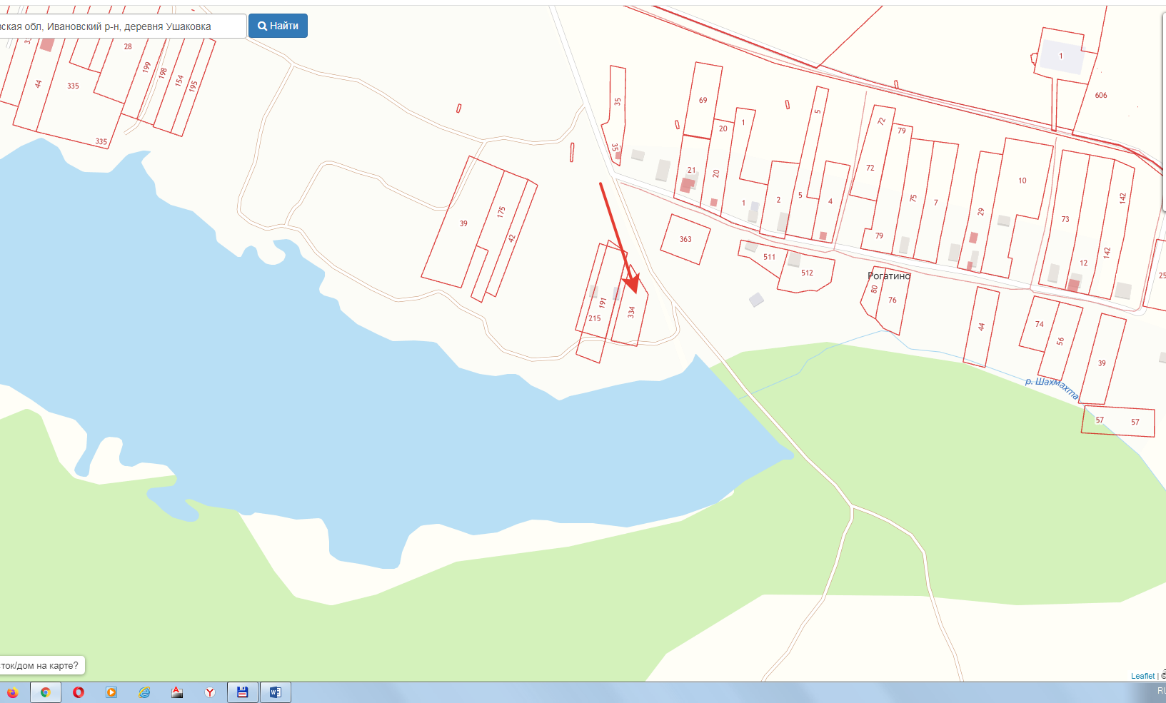Screen dimensions: 1166x703
Task: Open Internet Explorer from taskbar
Action: coord(144,692)
